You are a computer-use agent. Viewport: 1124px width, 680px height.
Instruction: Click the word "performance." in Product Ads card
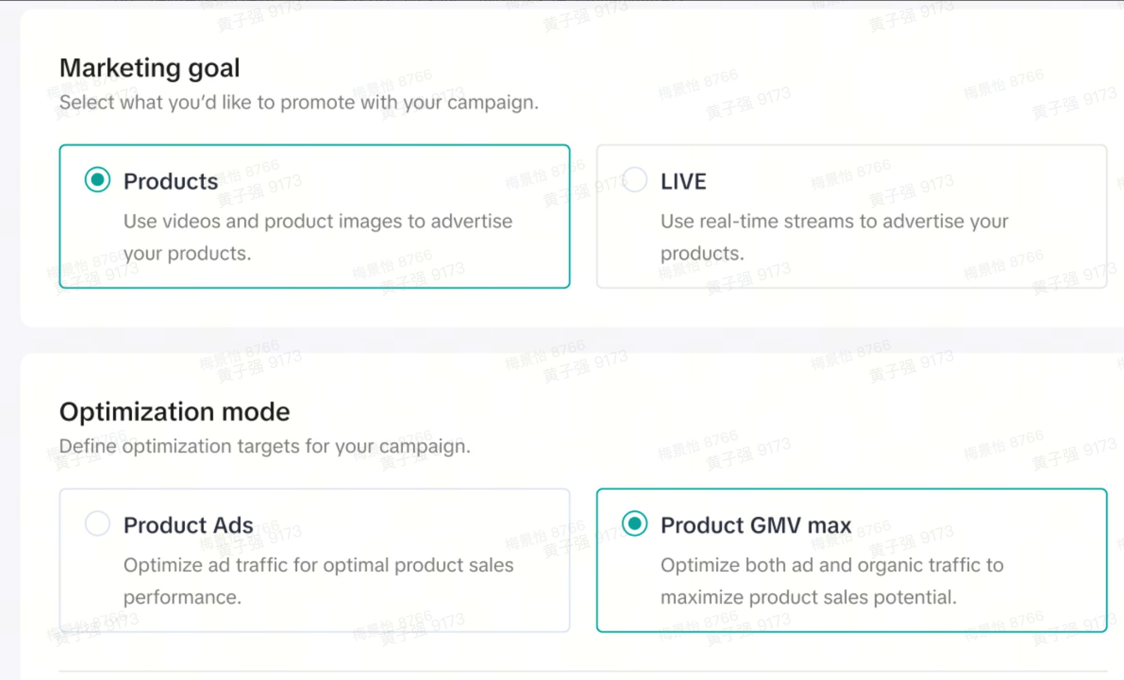click(x=182, y=597)
